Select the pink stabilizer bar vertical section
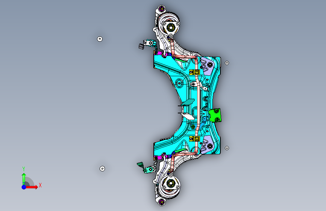The width and height of the screenshot is (326, 211). [x=198, y=105]
